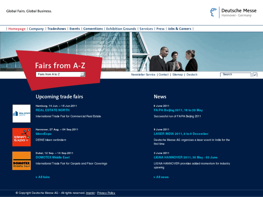Open the Services menu item
263x197 pixels.
(x=146, y=29)
